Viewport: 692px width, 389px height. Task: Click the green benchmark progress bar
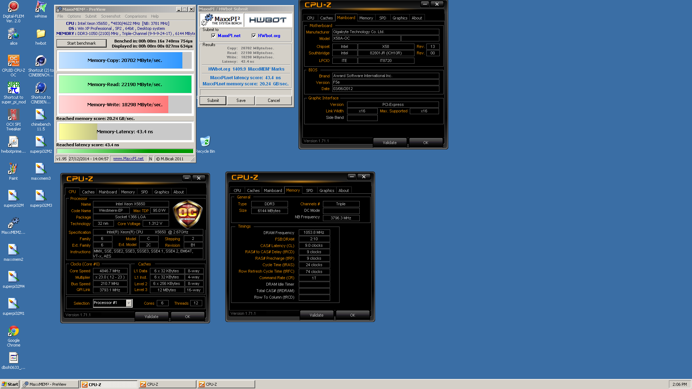click(125, 151)
